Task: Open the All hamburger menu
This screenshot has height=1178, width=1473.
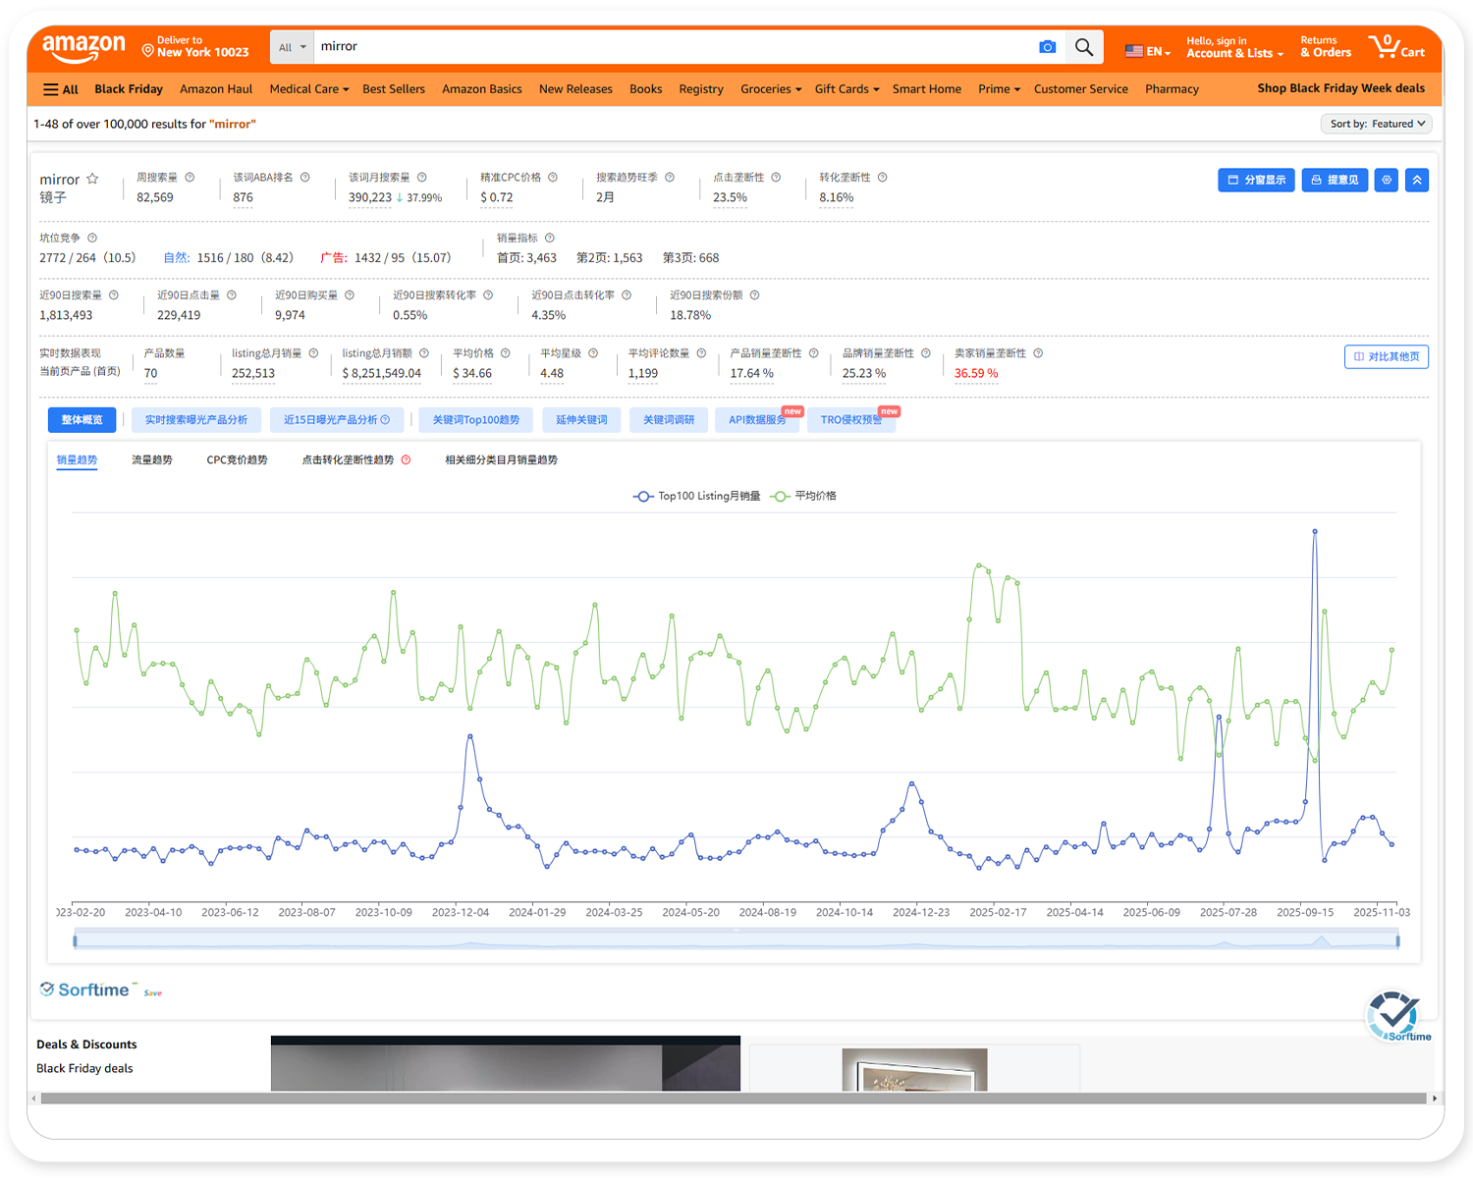Action: 60,89
